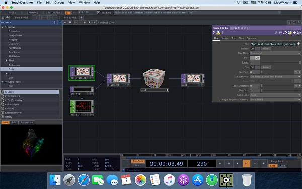Switch to the Trim parameter tab
This screenshot has width=302, height=189.
point(234,38)
